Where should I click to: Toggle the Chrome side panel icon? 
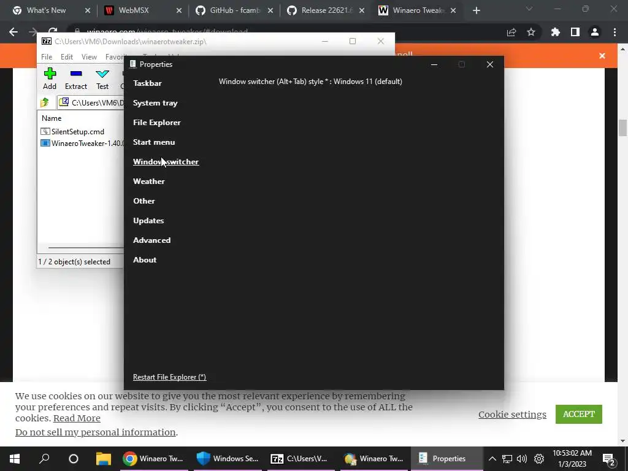(x=575, y=32)
